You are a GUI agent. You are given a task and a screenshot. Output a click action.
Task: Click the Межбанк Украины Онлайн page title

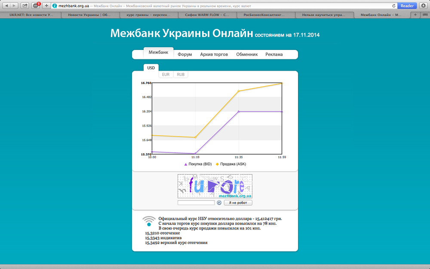click(x=181, y=33)
